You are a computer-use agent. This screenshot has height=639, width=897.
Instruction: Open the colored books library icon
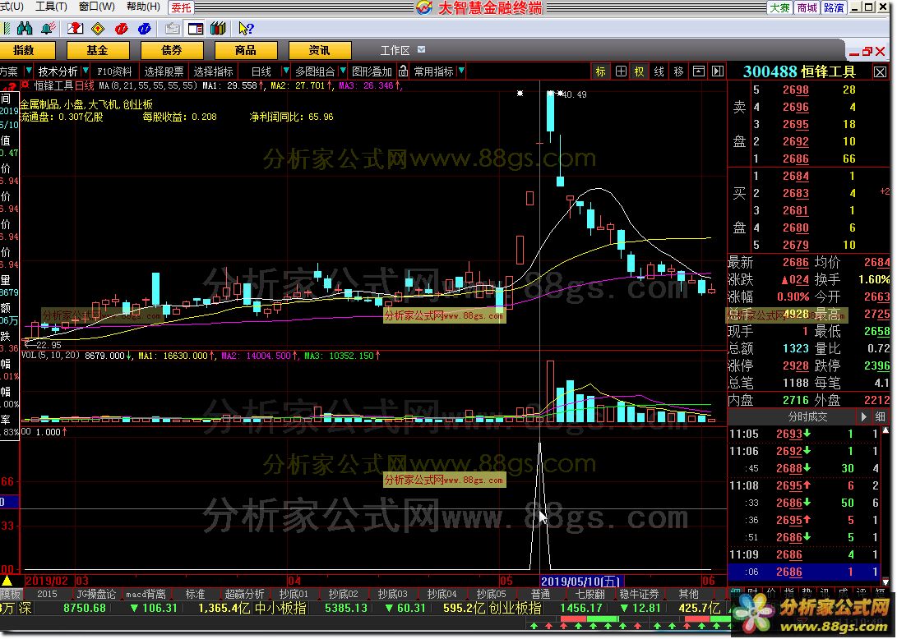[x=219, y=28]
